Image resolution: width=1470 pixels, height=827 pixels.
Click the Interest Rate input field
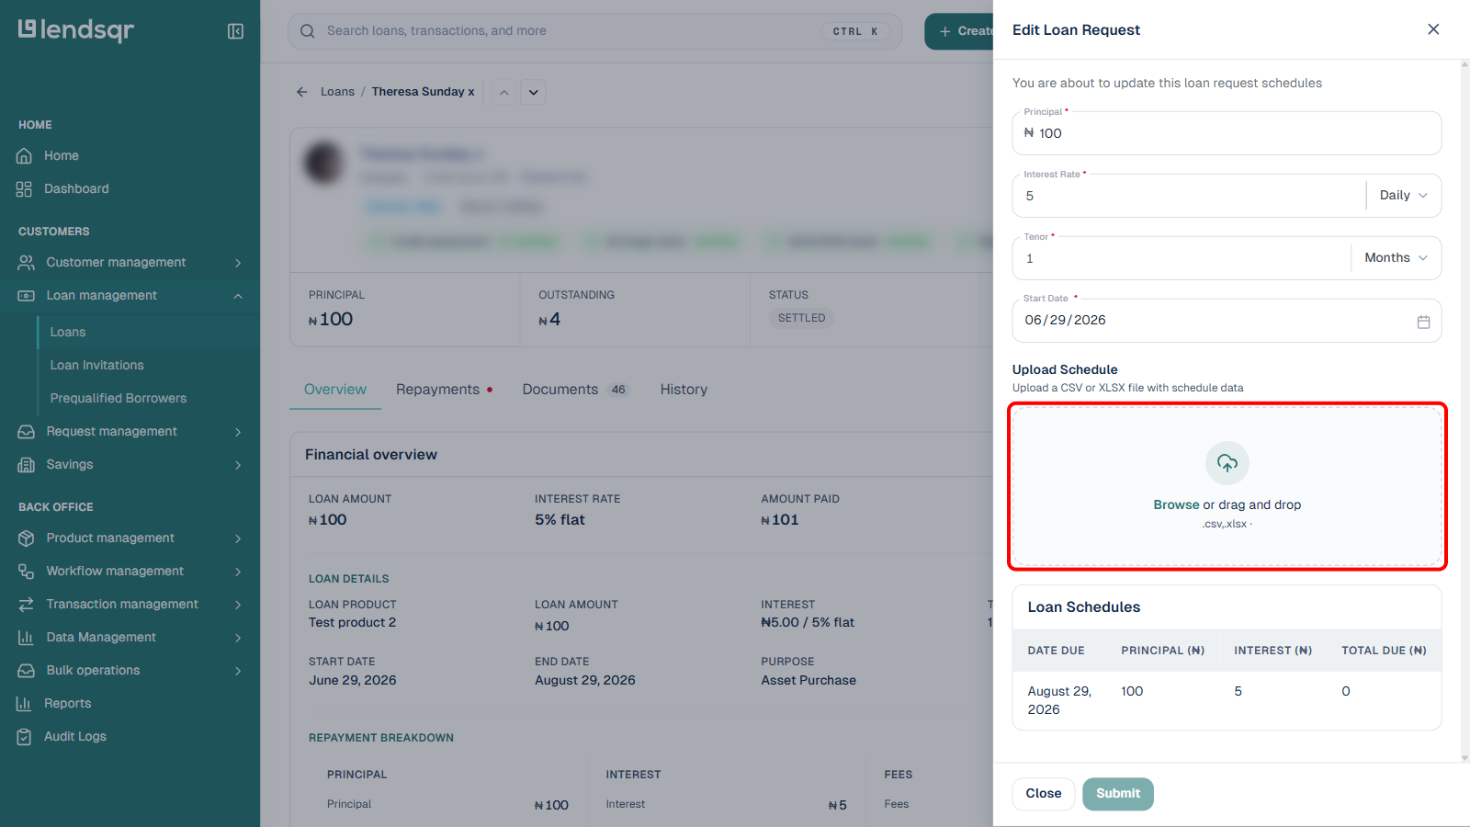tap(1190, 196)
